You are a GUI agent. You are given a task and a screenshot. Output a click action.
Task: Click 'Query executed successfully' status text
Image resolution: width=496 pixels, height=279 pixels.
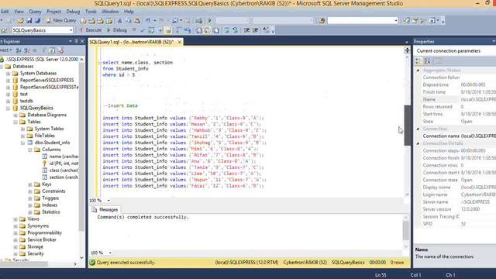coord(126,263)
